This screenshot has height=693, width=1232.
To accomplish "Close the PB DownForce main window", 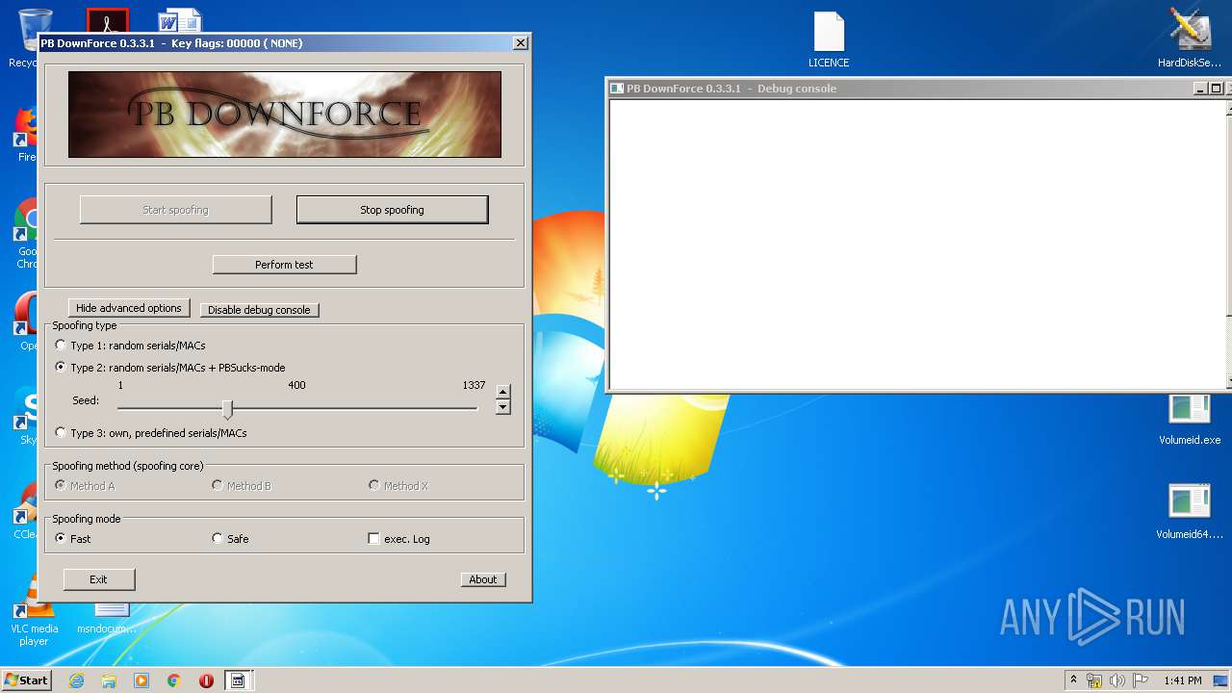I will 521,43.
